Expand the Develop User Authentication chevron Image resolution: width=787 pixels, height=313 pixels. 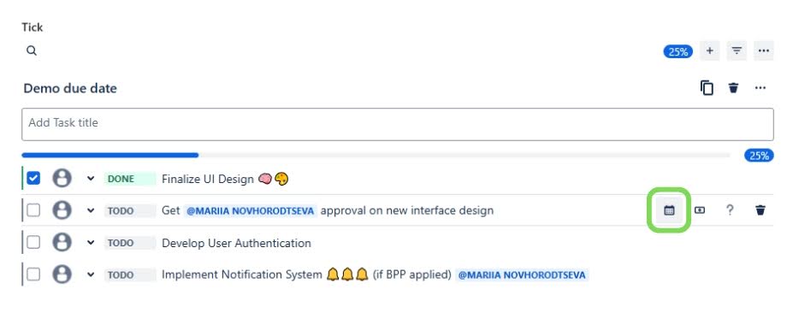coord(91,243)
